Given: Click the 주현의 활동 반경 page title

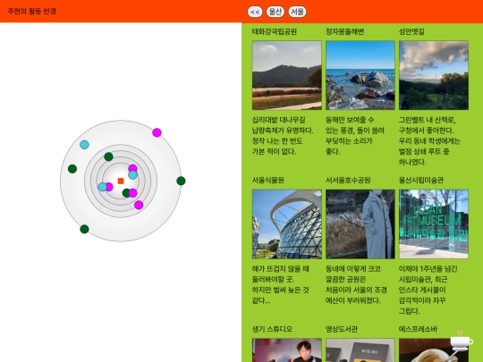Looking at the screenshot, I should (x=31, y=12).
